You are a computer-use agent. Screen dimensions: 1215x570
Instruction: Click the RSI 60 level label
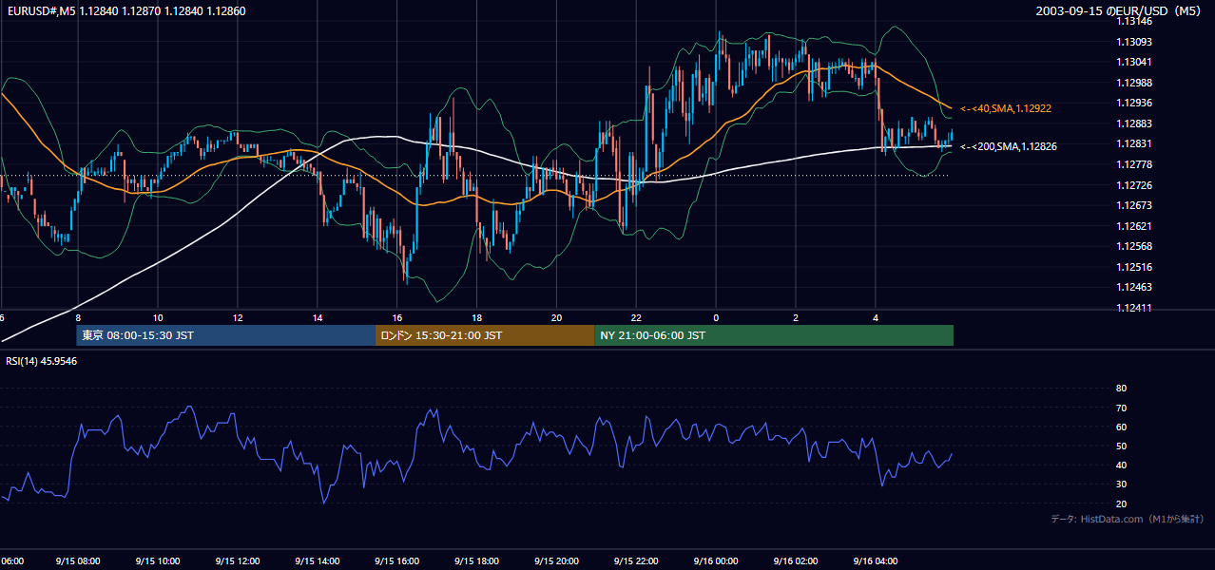click(x=1121, y=427)
